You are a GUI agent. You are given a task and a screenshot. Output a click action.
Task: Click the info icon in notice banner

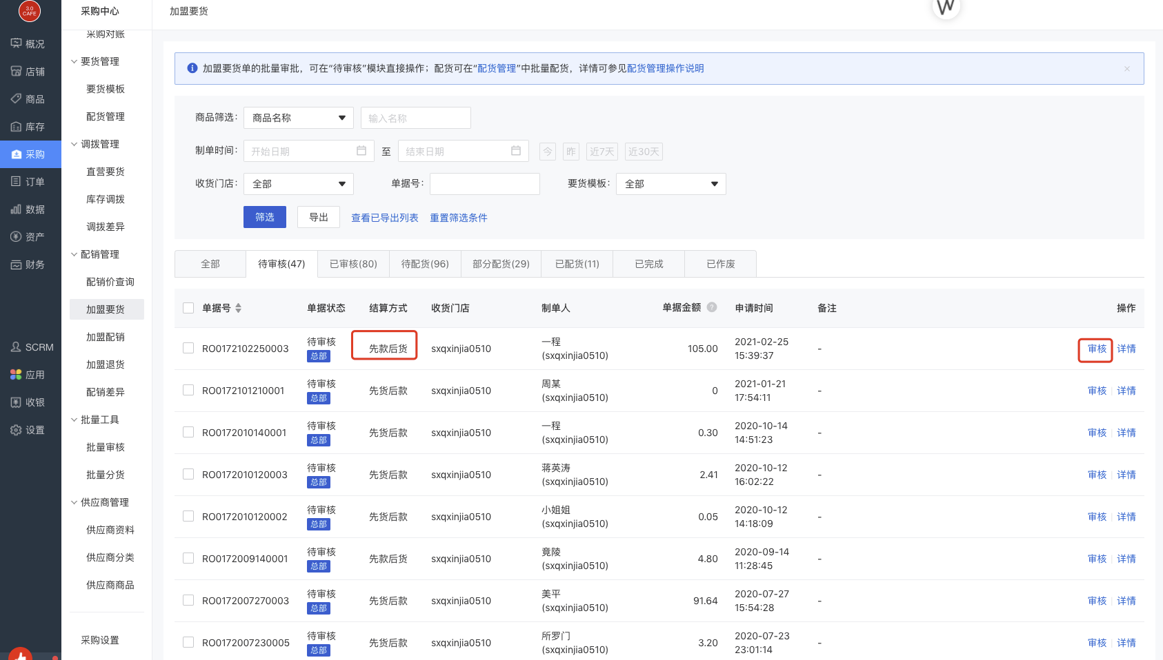(x=192, y=68)
